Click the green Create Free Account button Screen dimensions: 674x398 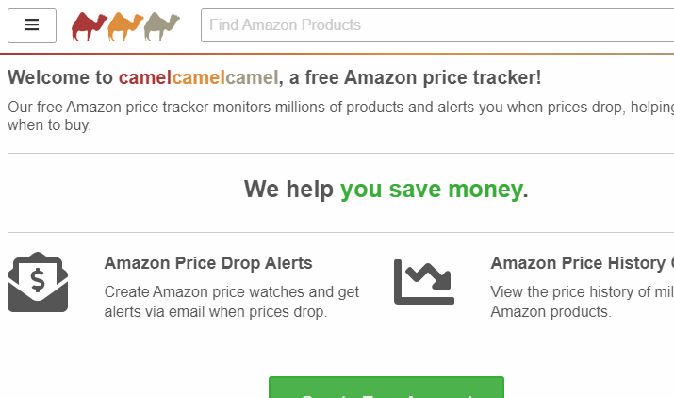click(386, 388)
